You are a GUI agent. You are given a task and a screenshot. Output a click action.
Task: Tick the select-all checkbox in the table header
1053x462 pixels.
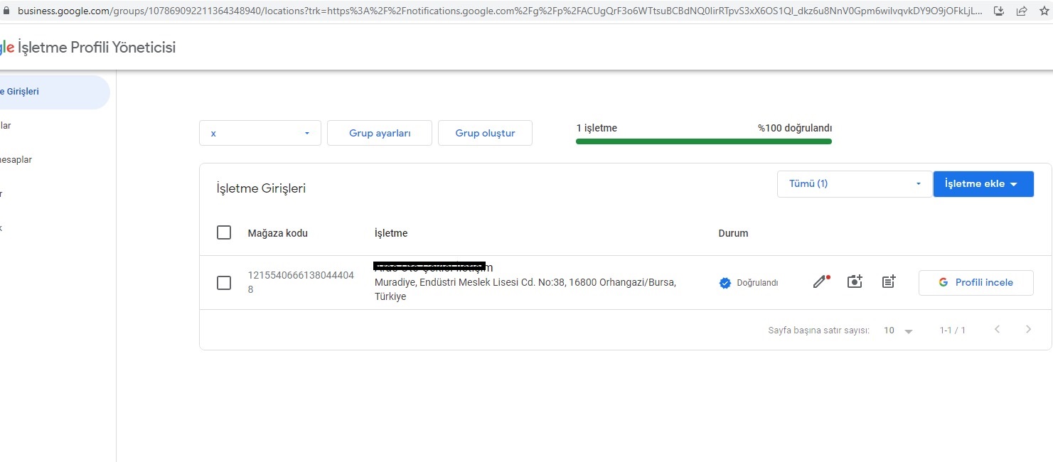(224, 232)
